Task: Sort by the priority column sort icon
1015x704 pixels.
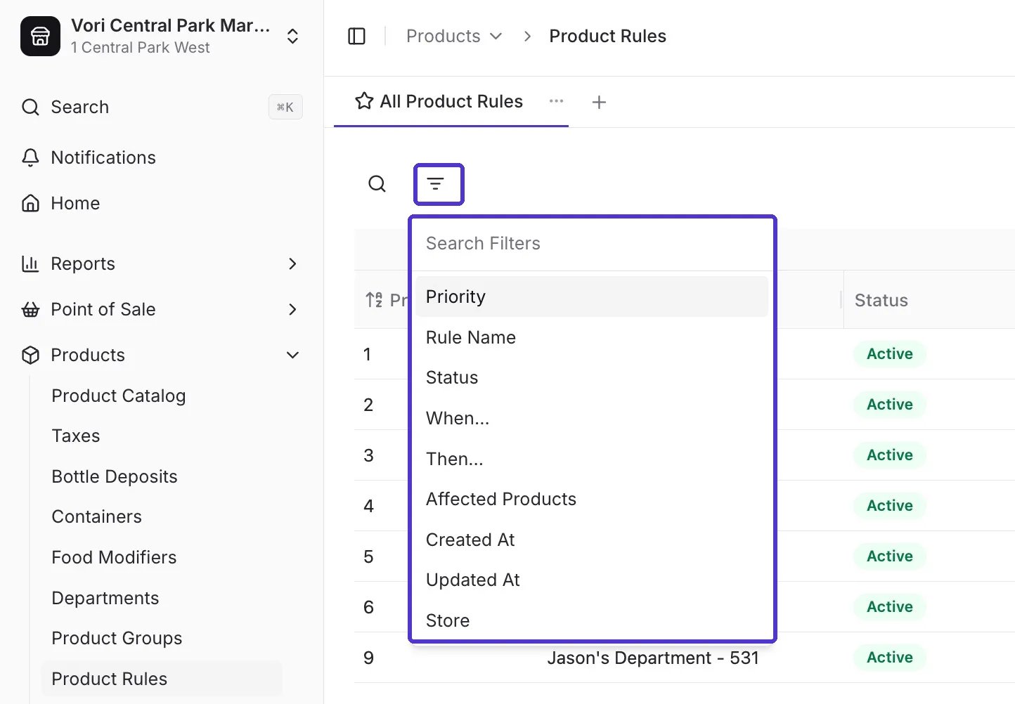Action: [x=374, y=300]
